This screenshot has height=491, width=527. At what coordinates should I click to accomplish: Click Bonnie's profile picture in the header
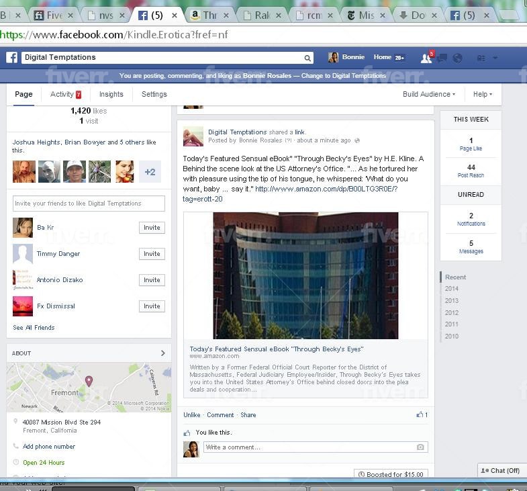333,58
